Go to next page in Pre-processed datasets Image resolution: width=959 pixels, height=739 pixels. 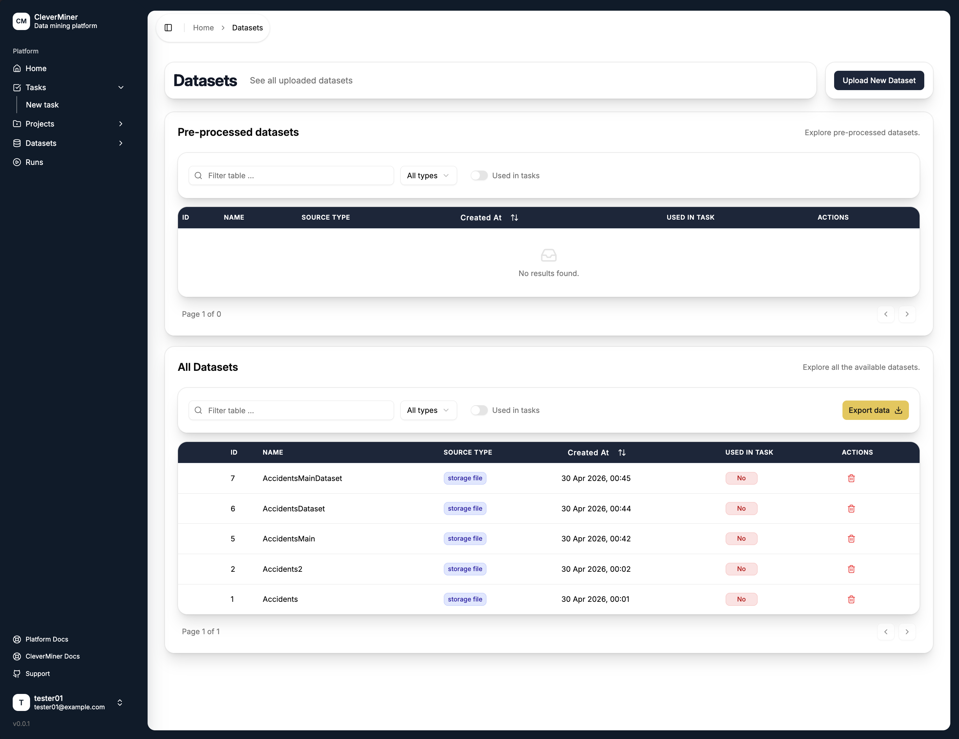(x=907, y=314)
